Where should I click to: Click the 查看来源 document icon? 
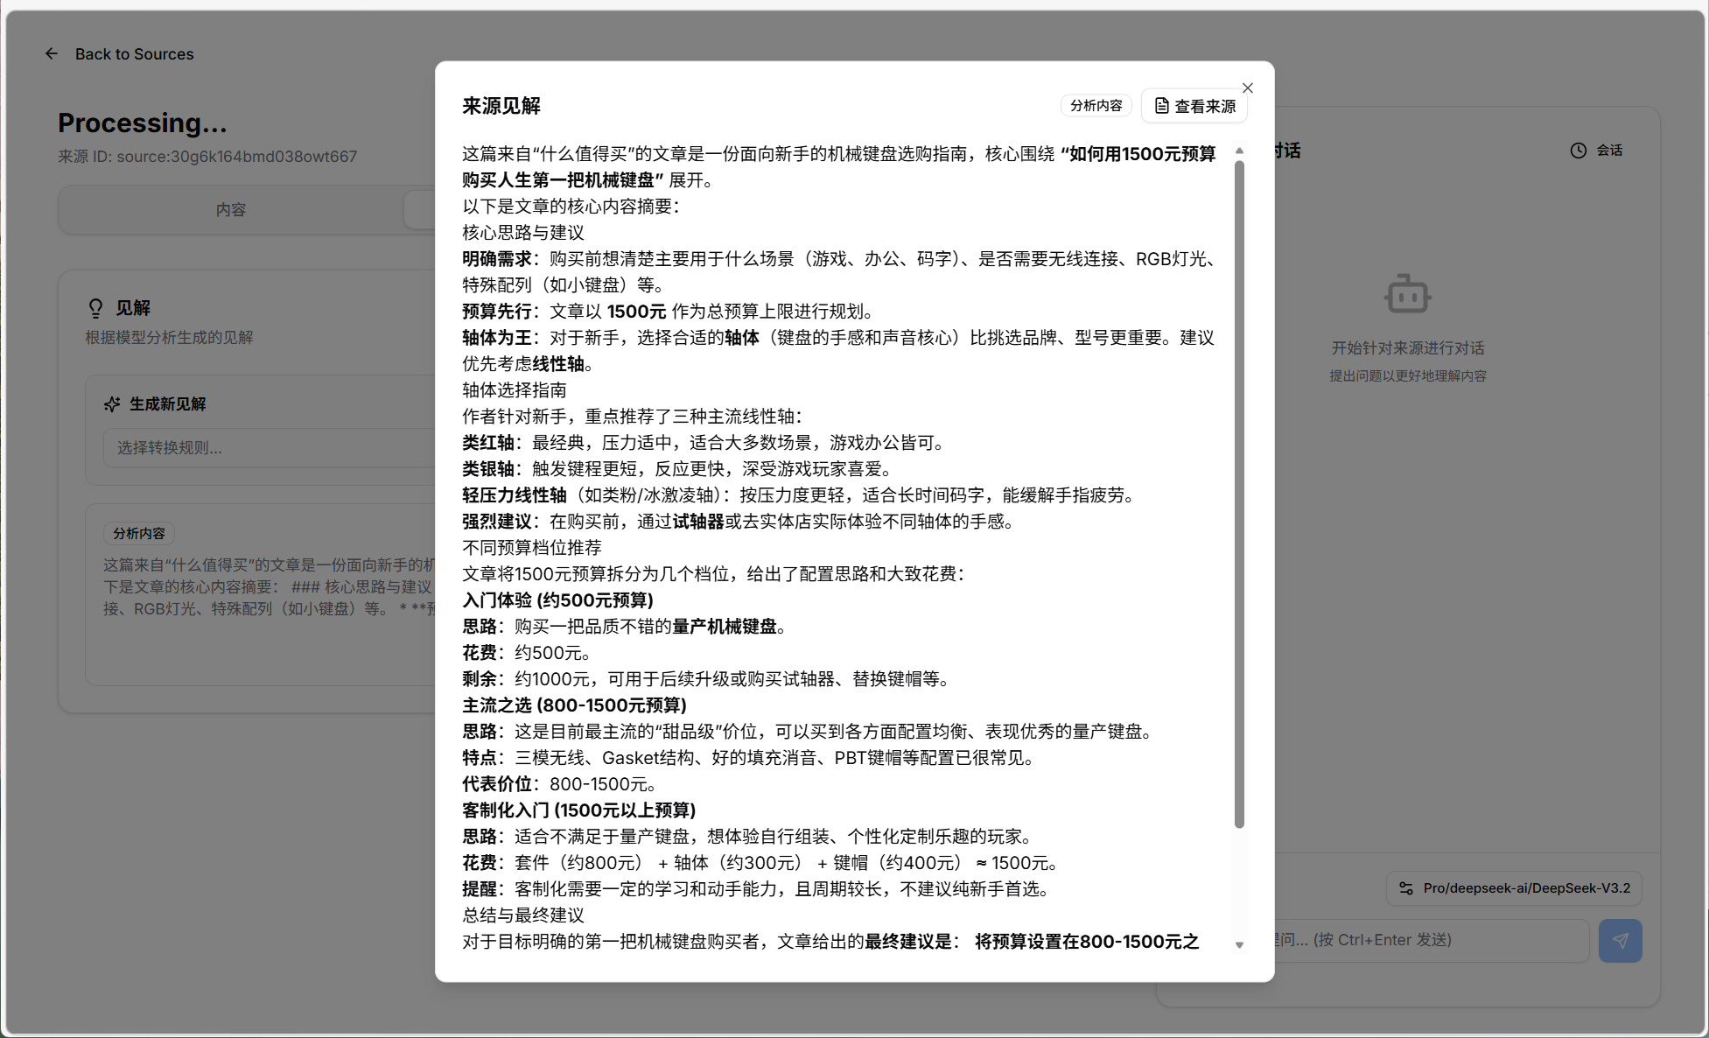point(1161,106)
